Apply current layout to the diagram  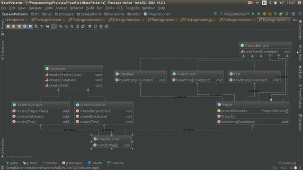[83, 26]
